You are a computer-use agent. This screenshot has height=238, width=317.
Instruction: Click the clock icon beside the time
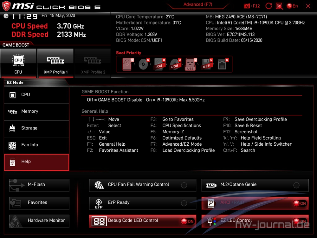[6, 16]
